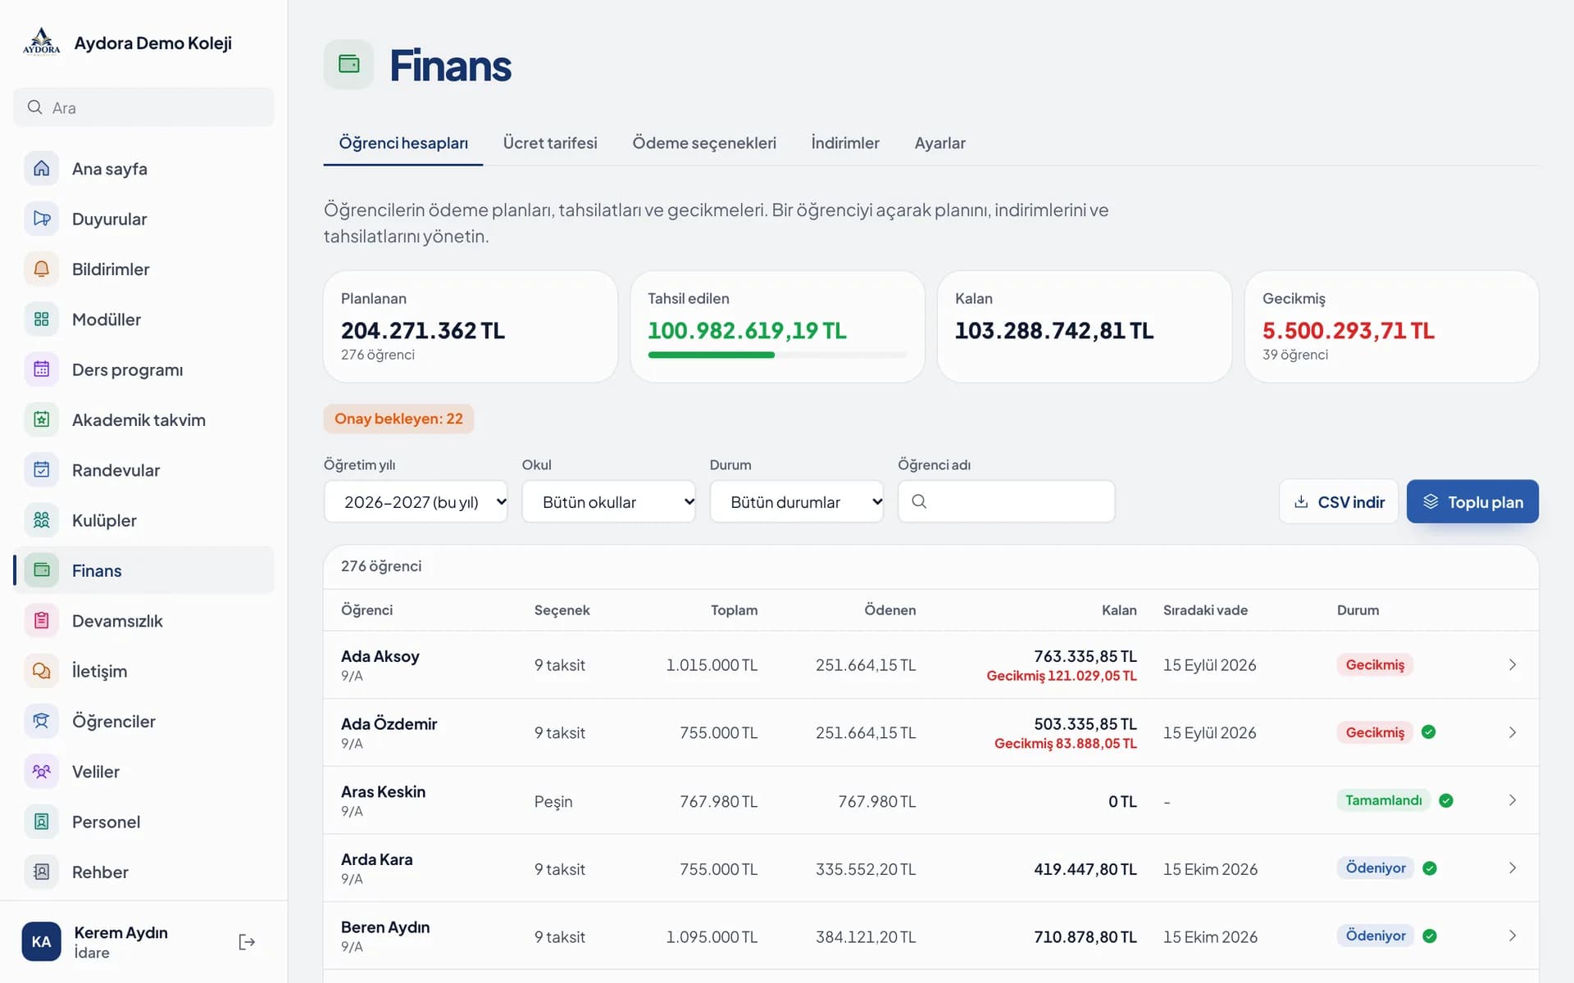The height and width of the screenshot is (983, 1574).
Task: Open Duyurular announcements icon
Action: [x=41, y=219]
